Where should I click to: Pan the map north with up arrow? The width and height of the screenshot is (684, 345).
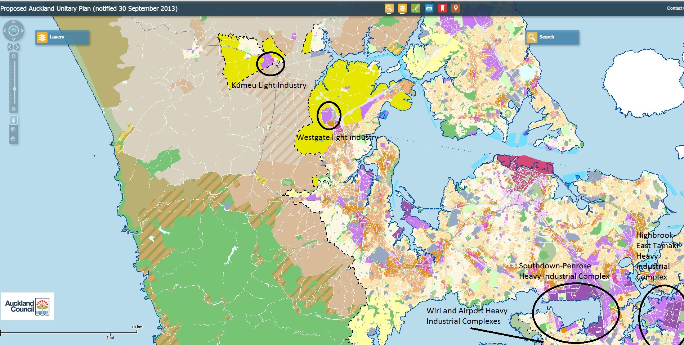(14, 22)
